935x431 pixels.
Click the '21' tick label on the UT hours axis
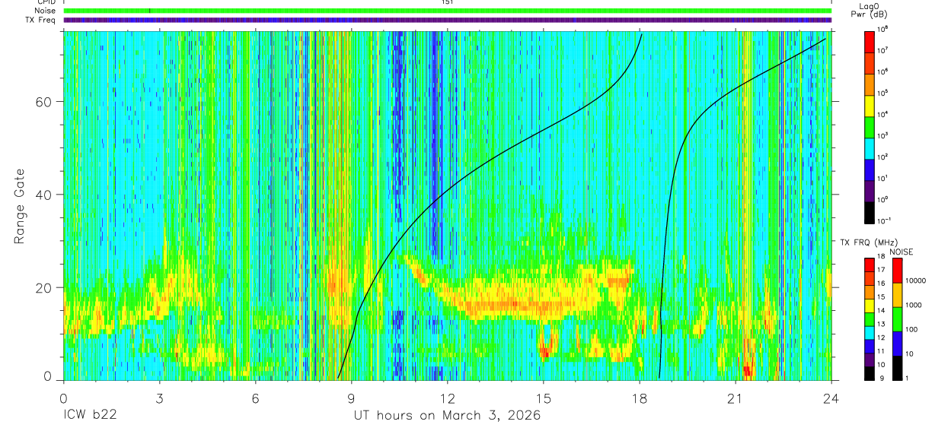point(736,398)
